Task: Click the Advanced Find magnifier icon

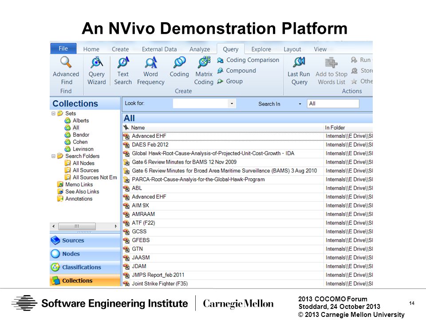Action: (x=66, y=62)
